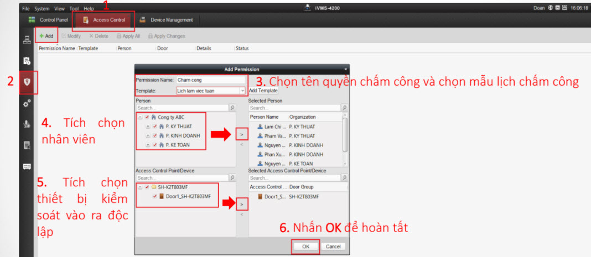This screenshot has width=591, height=257.
Task: Move selected device right with lower arrow
Action: tap(241, 204)
